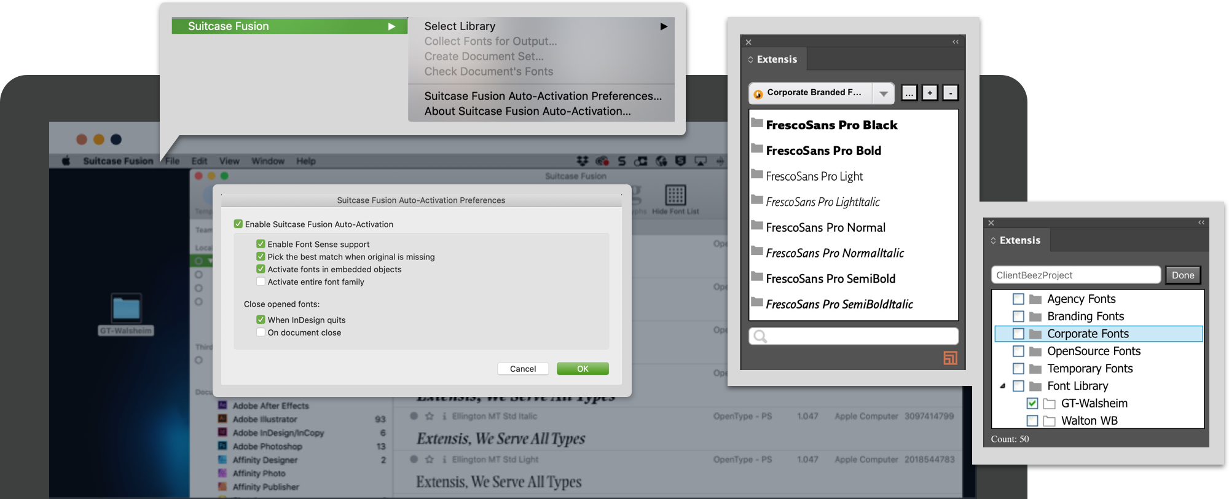Uncheck the GT-Walsheim checkbox

coord(1032,404)
